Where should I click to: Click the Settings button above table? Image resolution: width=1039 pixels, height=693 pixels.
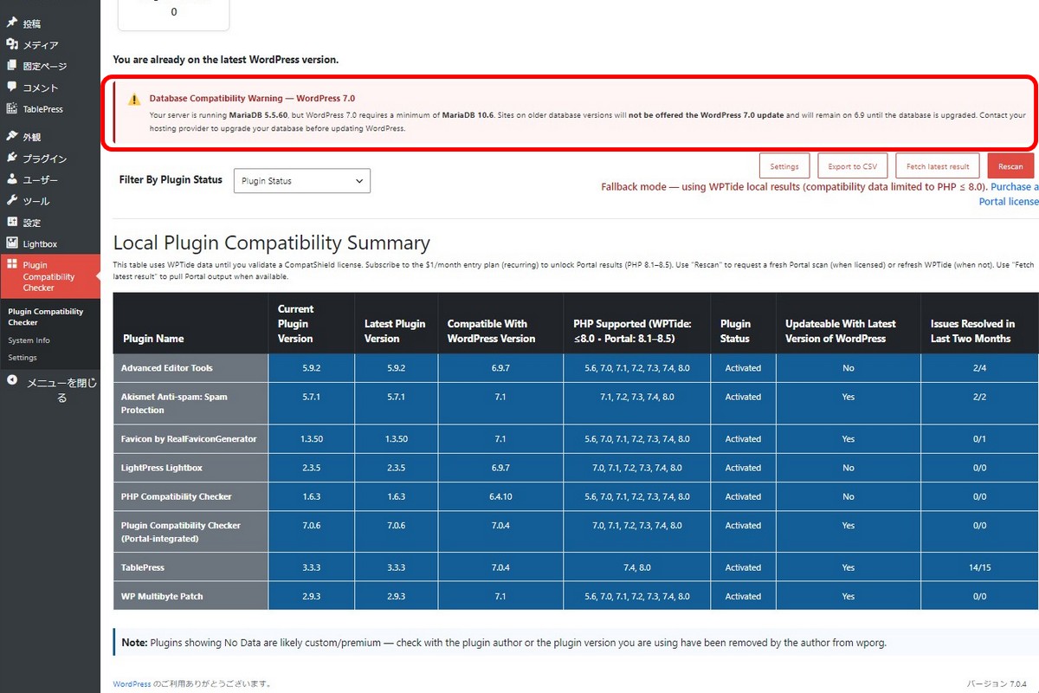click(784, 166)
